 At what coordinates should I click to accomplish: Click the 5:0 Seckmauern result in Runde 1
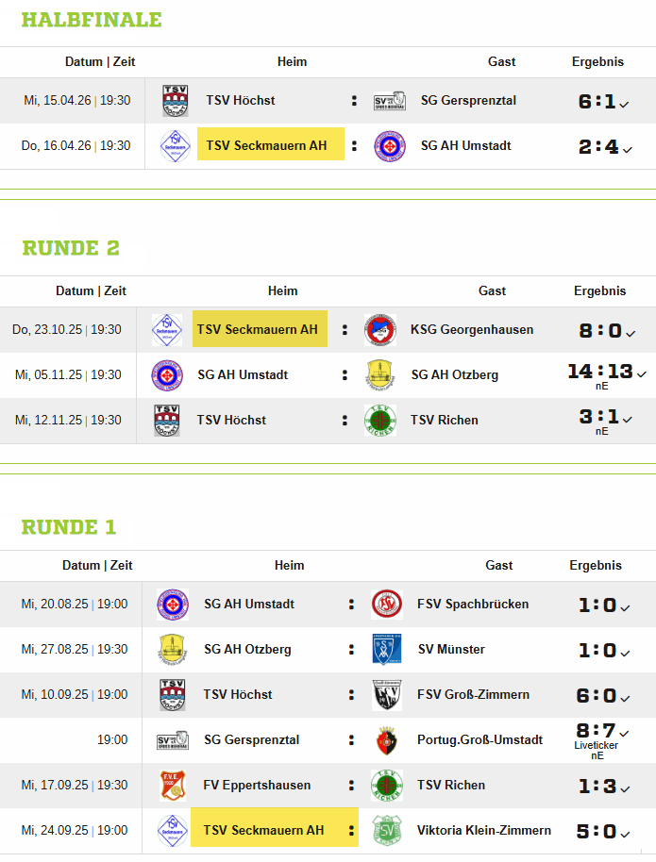(597, 831)
